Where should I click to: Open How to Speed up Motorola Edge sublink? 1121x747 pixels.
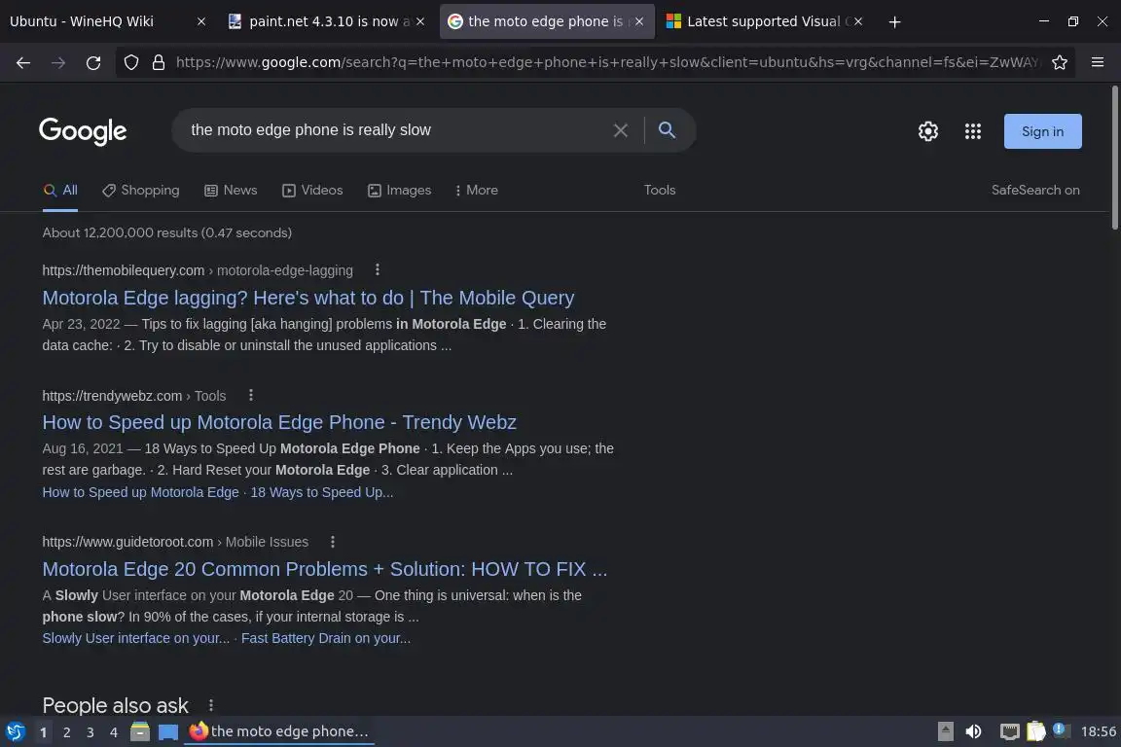click(140, 492)
